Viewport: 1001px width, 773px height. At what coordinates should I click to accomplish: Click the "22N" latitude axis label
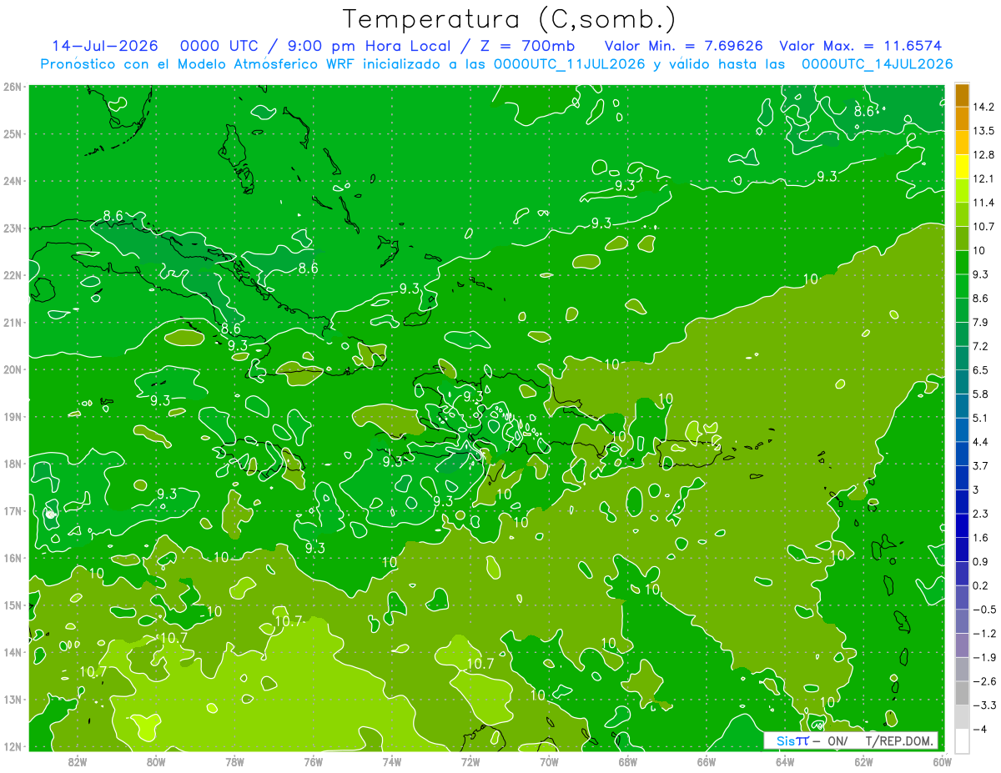[13, 275]
